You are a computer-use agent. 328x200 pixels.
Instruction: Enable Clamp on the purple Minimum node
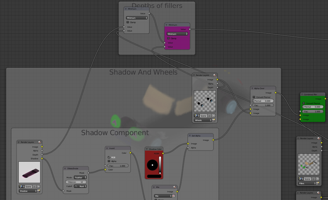tap(168, 38)
